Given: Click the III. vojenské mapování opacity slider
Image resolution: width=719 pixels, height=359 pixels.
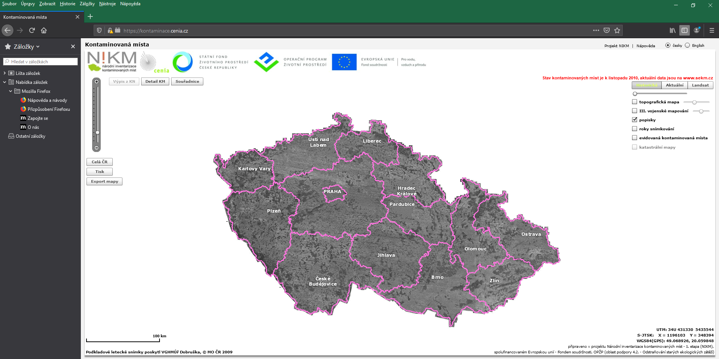Looking at the screenshot, I should [701, 111].
